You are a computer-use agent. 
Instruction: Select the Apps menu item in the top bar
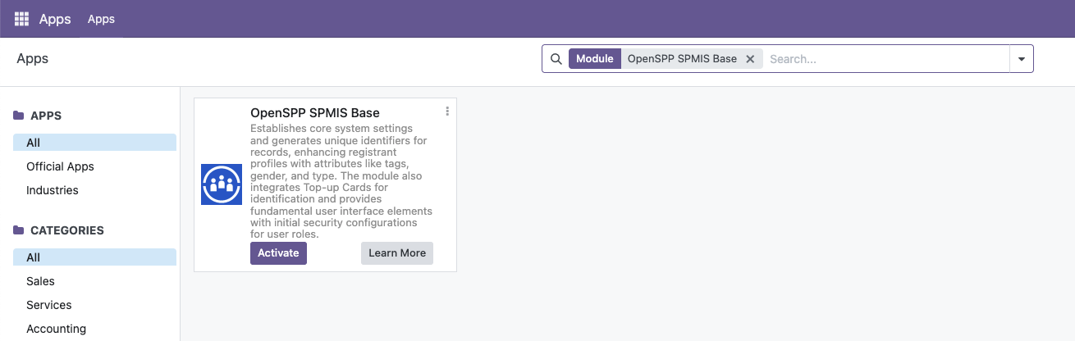pyautogui.click(x=101, y=19)
